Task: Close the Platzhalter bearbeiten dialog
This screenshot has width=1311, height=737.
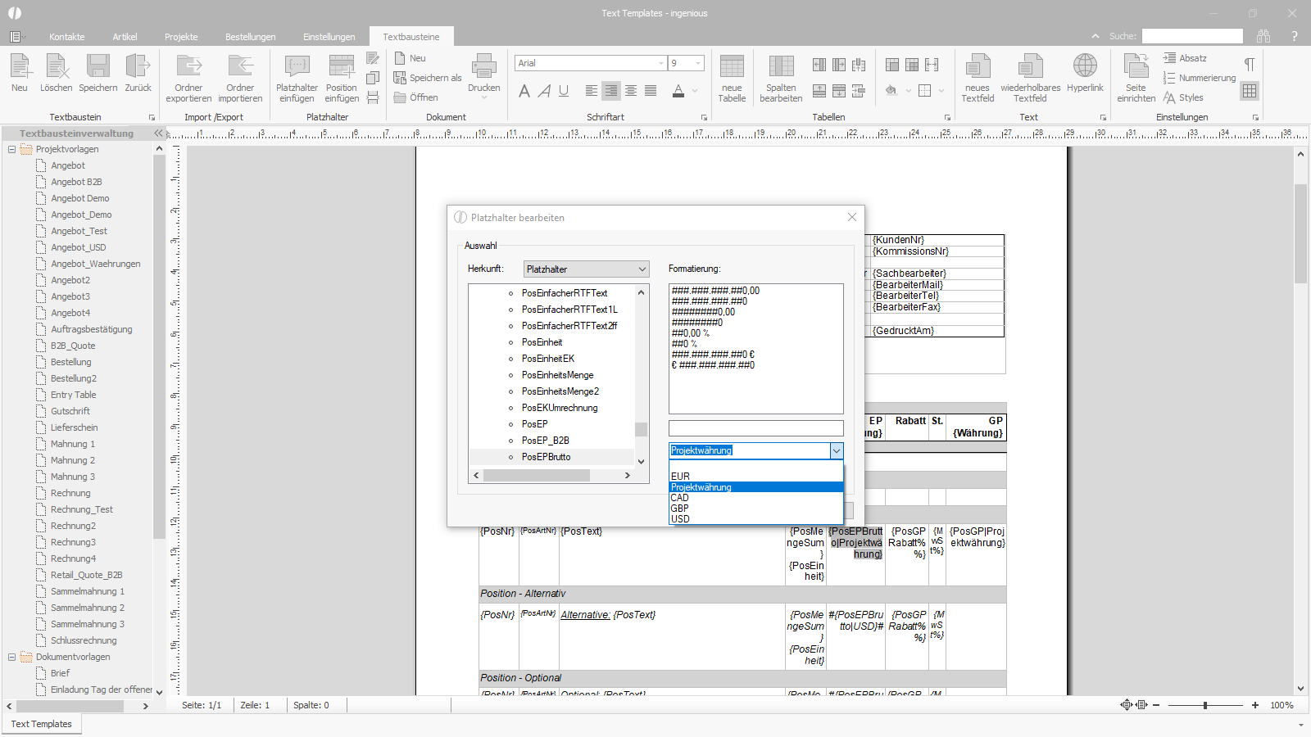Action: click(x=852, y=217)
